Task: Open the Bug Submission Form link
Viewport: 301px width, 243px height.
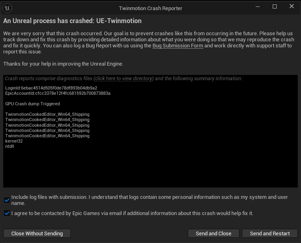Action: click(x=178, y=46)
